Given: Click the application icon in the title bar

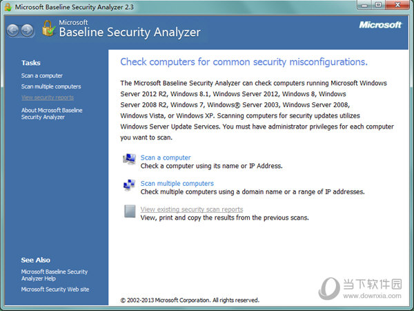Looking at the screenshot, I should pyautogui.click(x=8, y=6).
